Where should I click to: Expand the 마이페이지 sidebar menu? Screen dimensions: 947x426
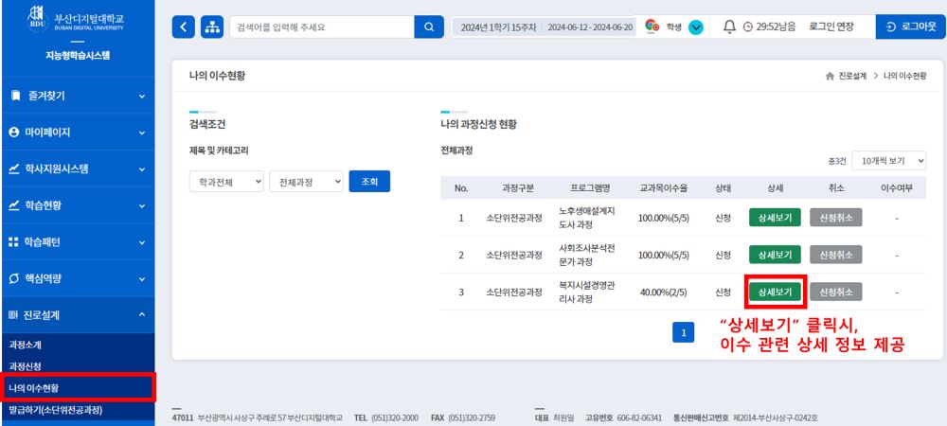[x=78, y=133]
